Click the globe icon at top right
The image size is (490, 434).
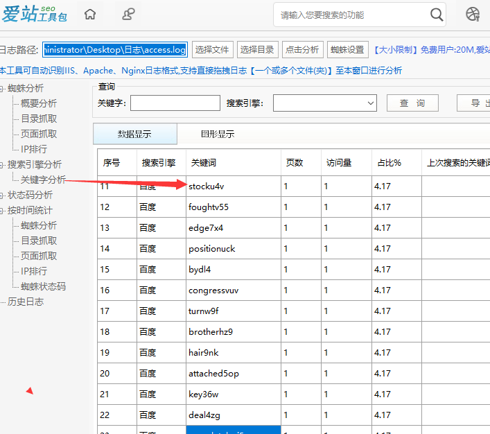coord(473,15)
